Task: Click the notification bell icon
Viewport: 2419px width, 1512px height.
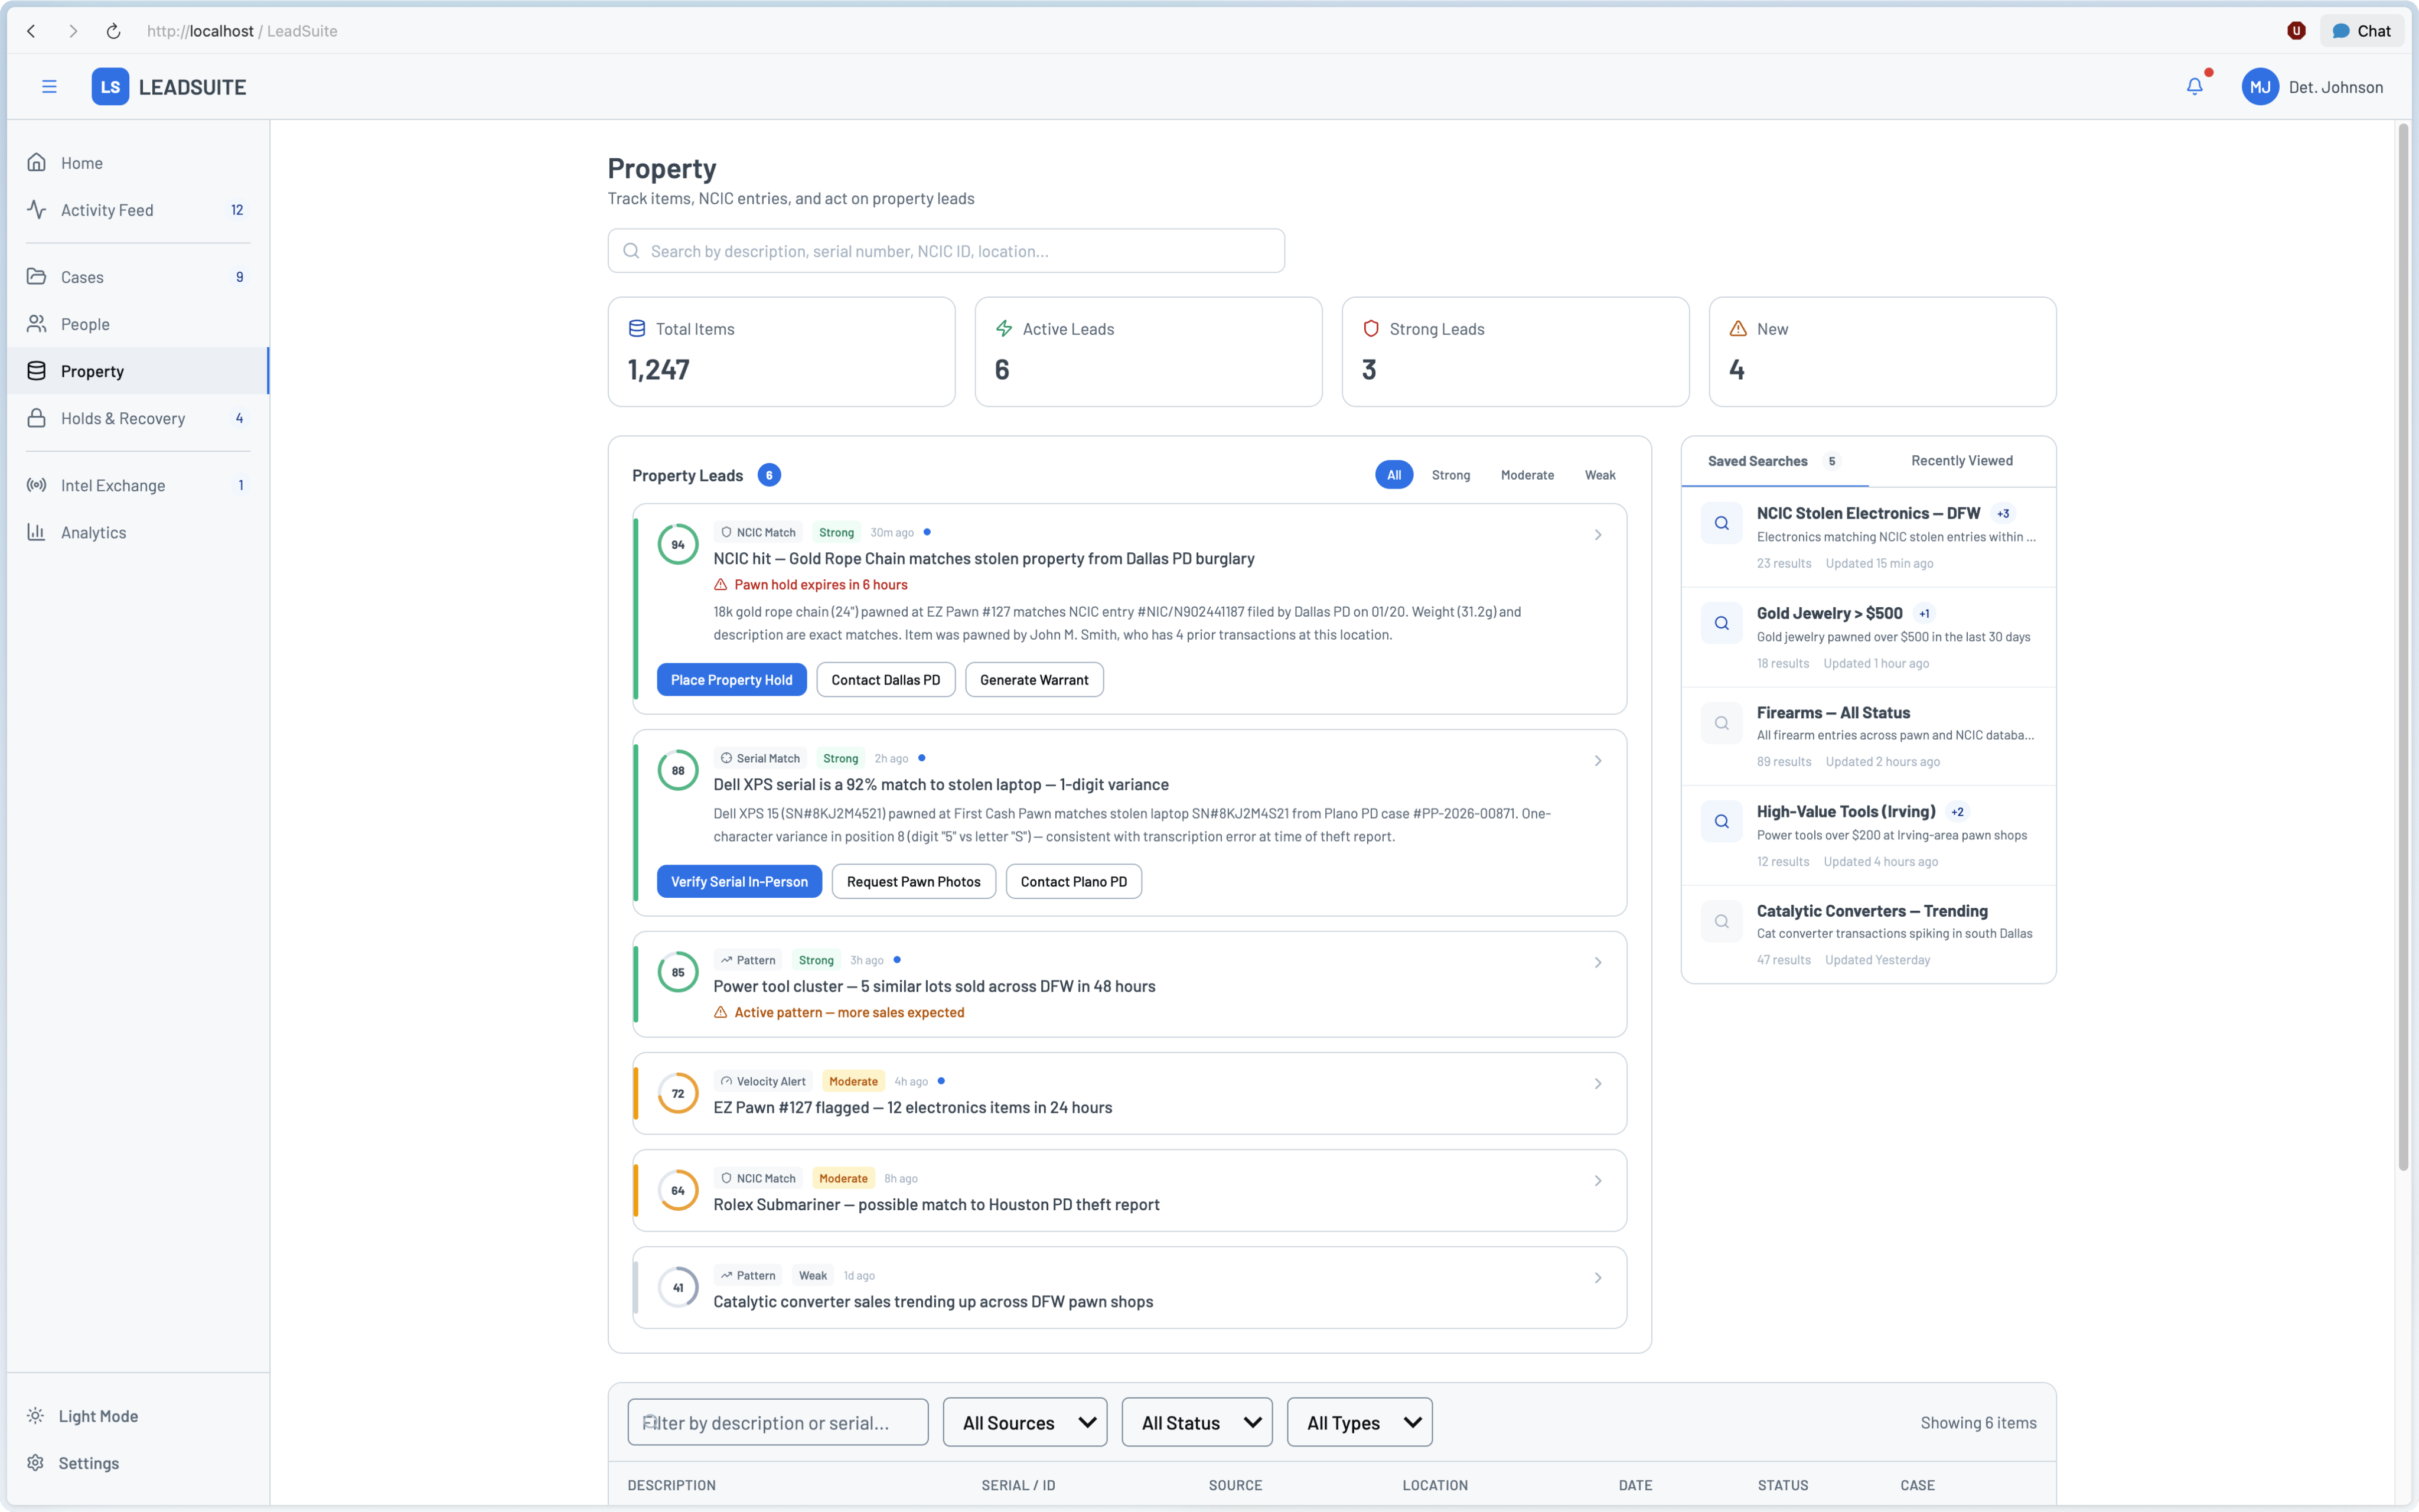Action: click(x=2194, y=87)
